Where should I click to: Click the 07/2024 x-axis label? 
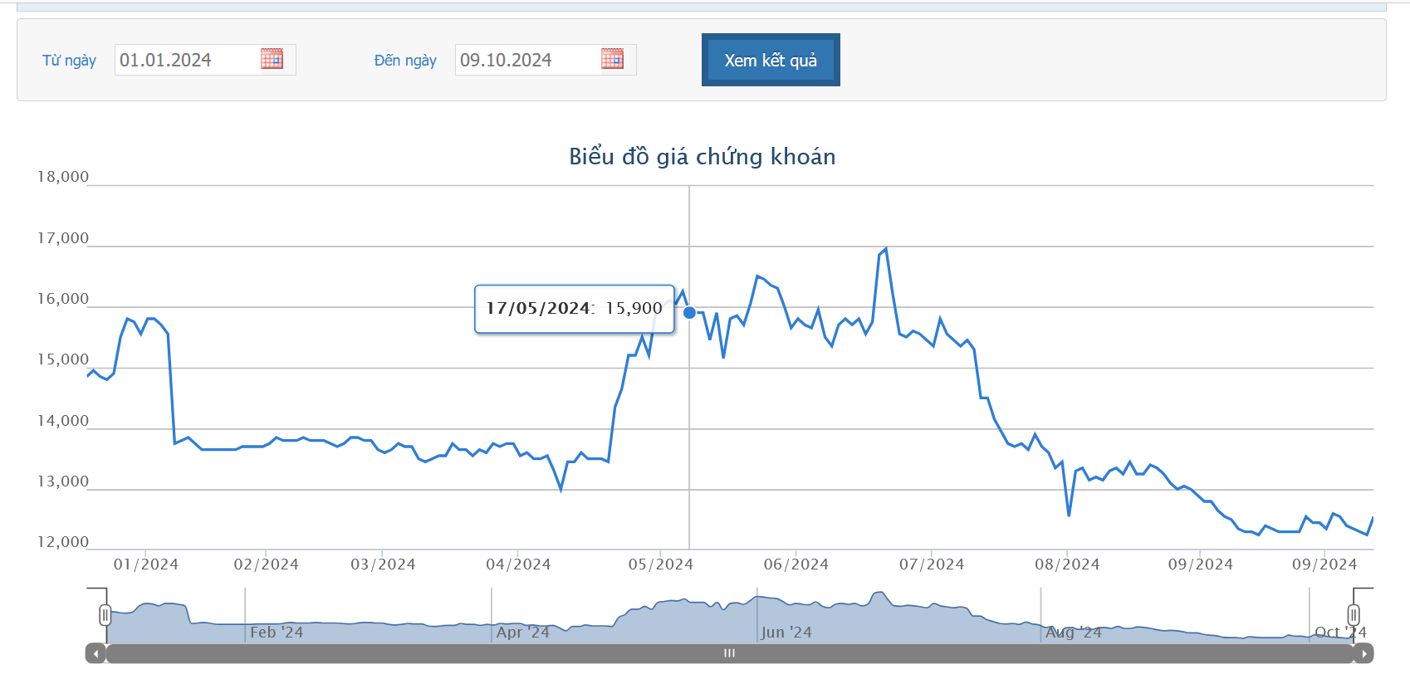pyautogui.click(x=931, y=564)
